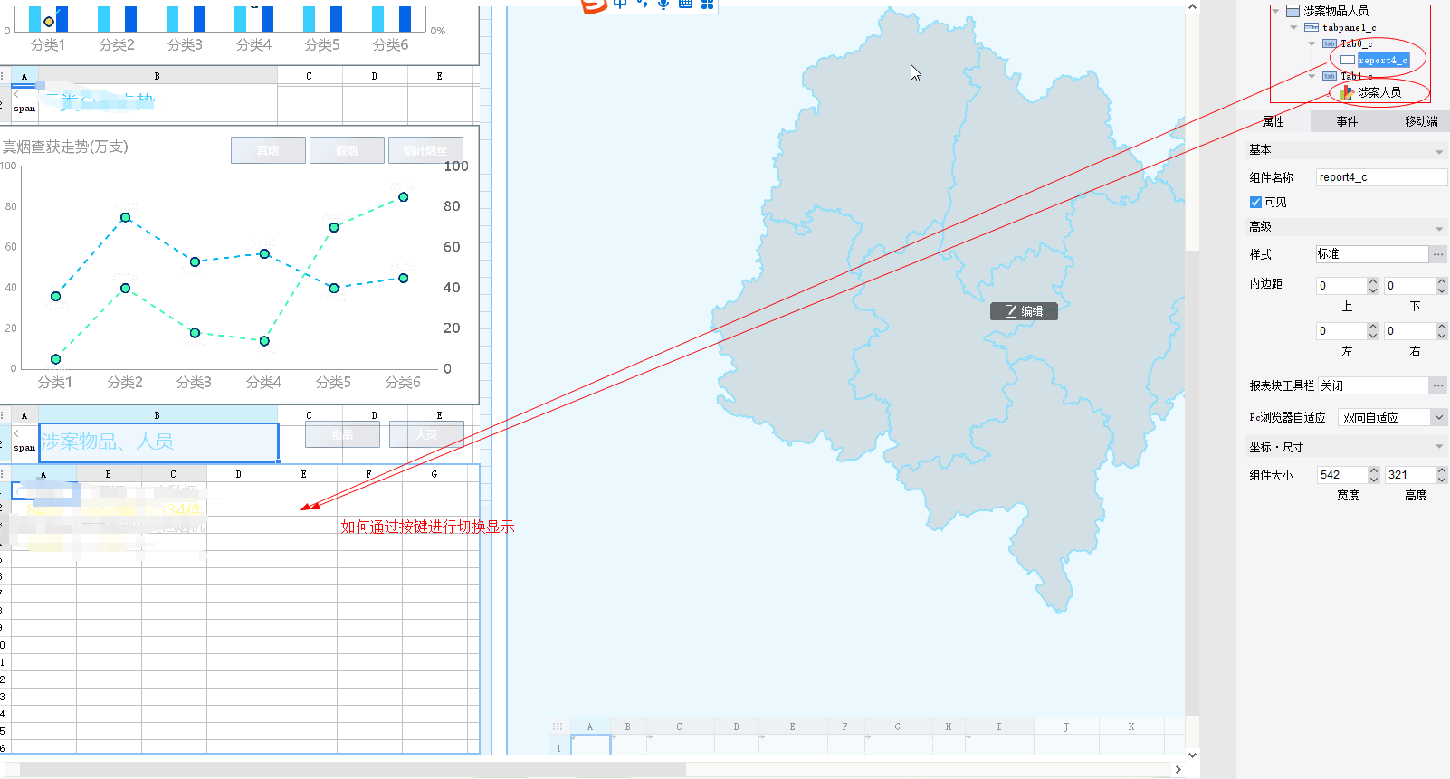Switch to the 事件 tab
Screen dimensions: 1450x779
1347,121
